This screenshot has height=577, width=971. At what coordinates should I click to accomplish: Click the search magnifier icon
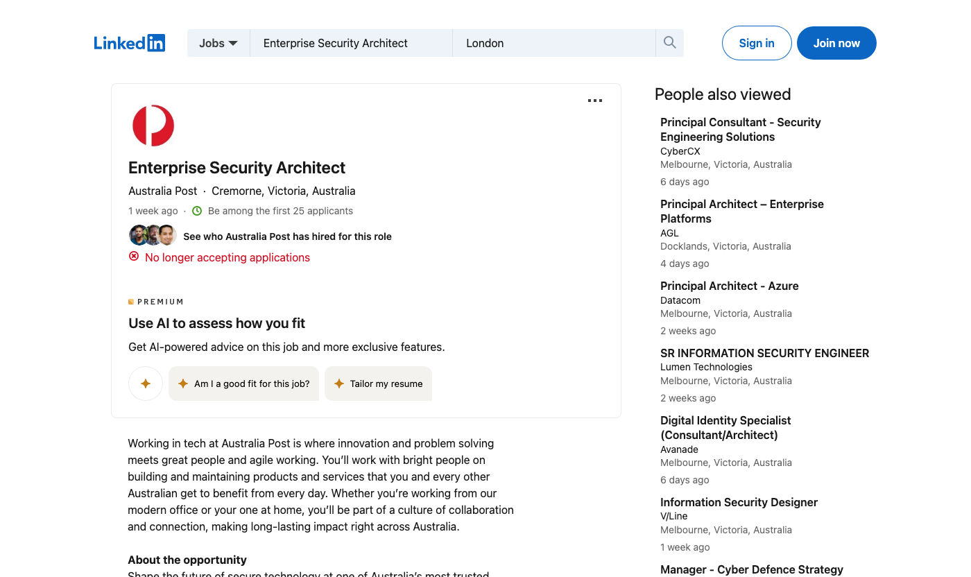click(x=669, y=43)
